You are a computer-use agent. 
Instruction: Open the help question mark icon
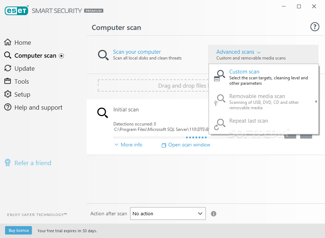point(315,27)
